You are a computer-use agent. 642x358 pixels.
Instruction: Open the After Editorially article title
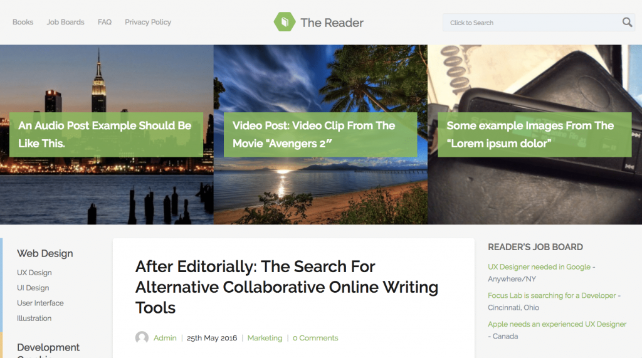pos(287,287)
